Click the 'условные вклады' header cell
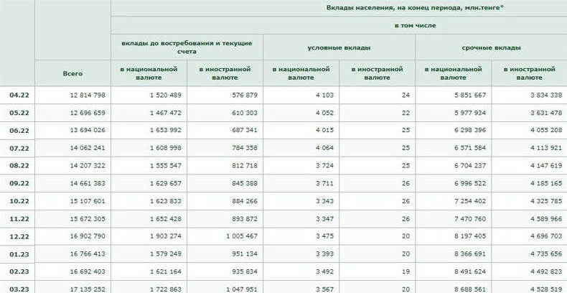567x293 pixels. pyautogui.click(x=339, y=47)
